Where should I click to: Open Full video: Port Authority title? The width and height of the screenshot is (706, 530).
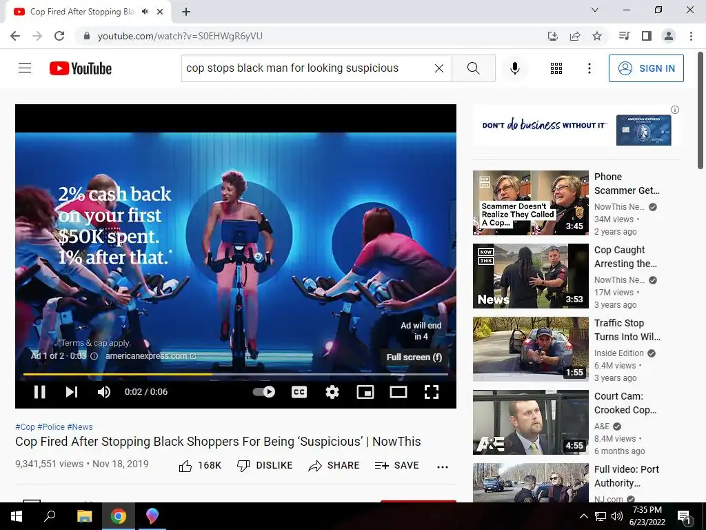(626, 476)
